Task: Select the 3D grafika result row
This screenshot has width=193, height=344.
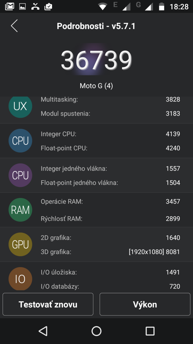Action: (110, 252)
